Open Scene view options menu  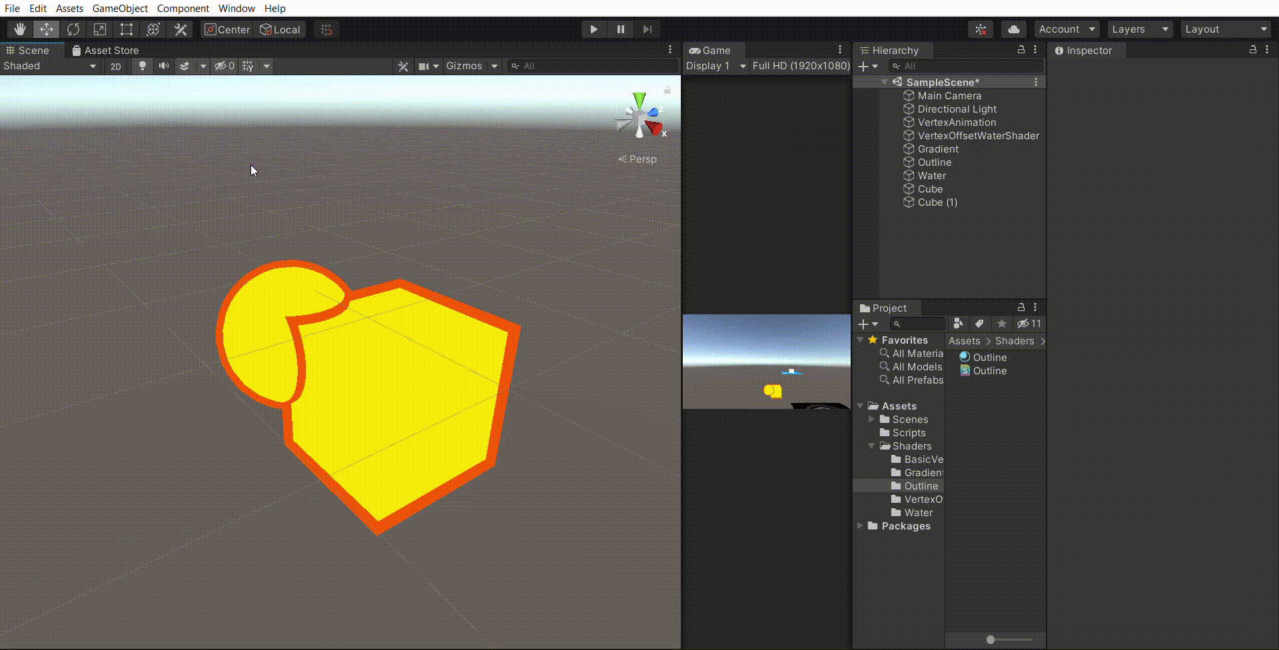coord(670,50)
